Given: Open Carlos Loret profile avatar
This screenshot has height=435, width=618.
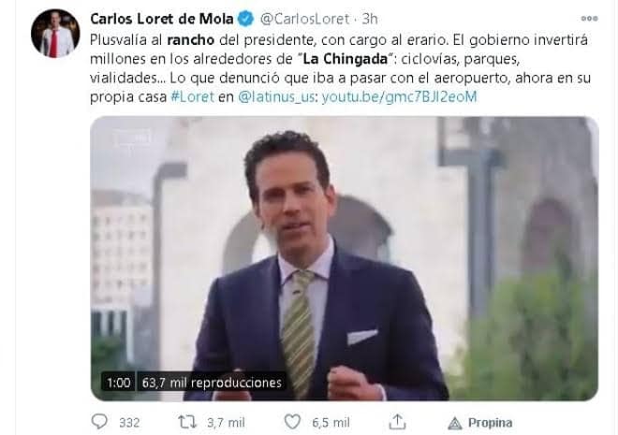Looking at the screenshot, I should tap(55, 34).
